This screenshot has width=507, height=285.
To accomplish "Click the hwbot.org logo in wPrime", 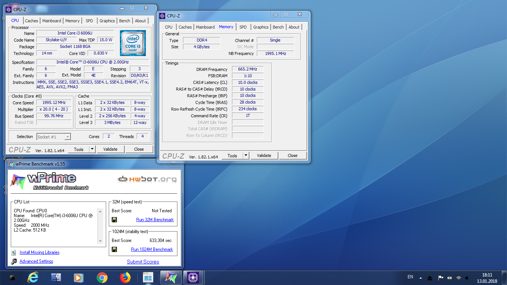I will point(147,179).
